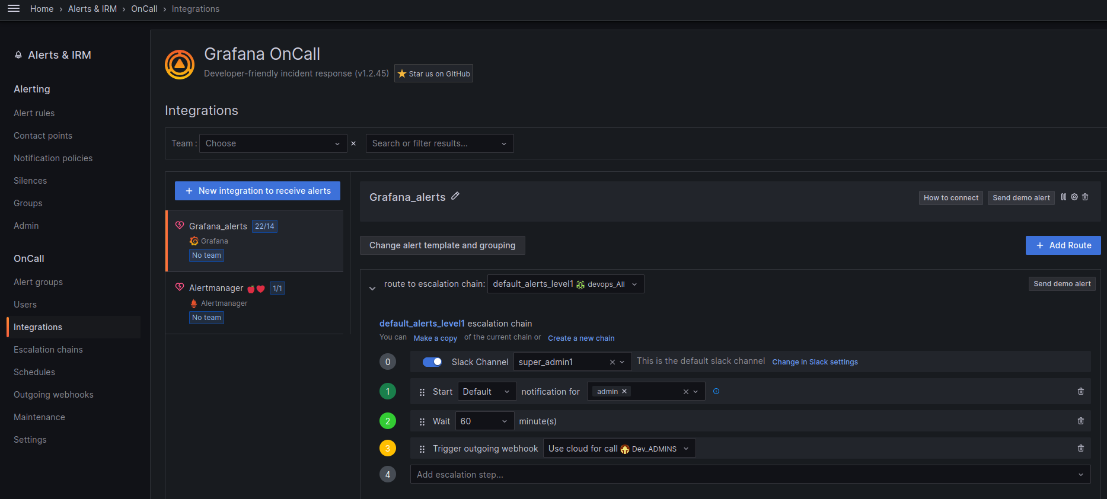Clear the Team filter with the X icon
Viewport: 1107px width, 499px height.
coord(353,143)
